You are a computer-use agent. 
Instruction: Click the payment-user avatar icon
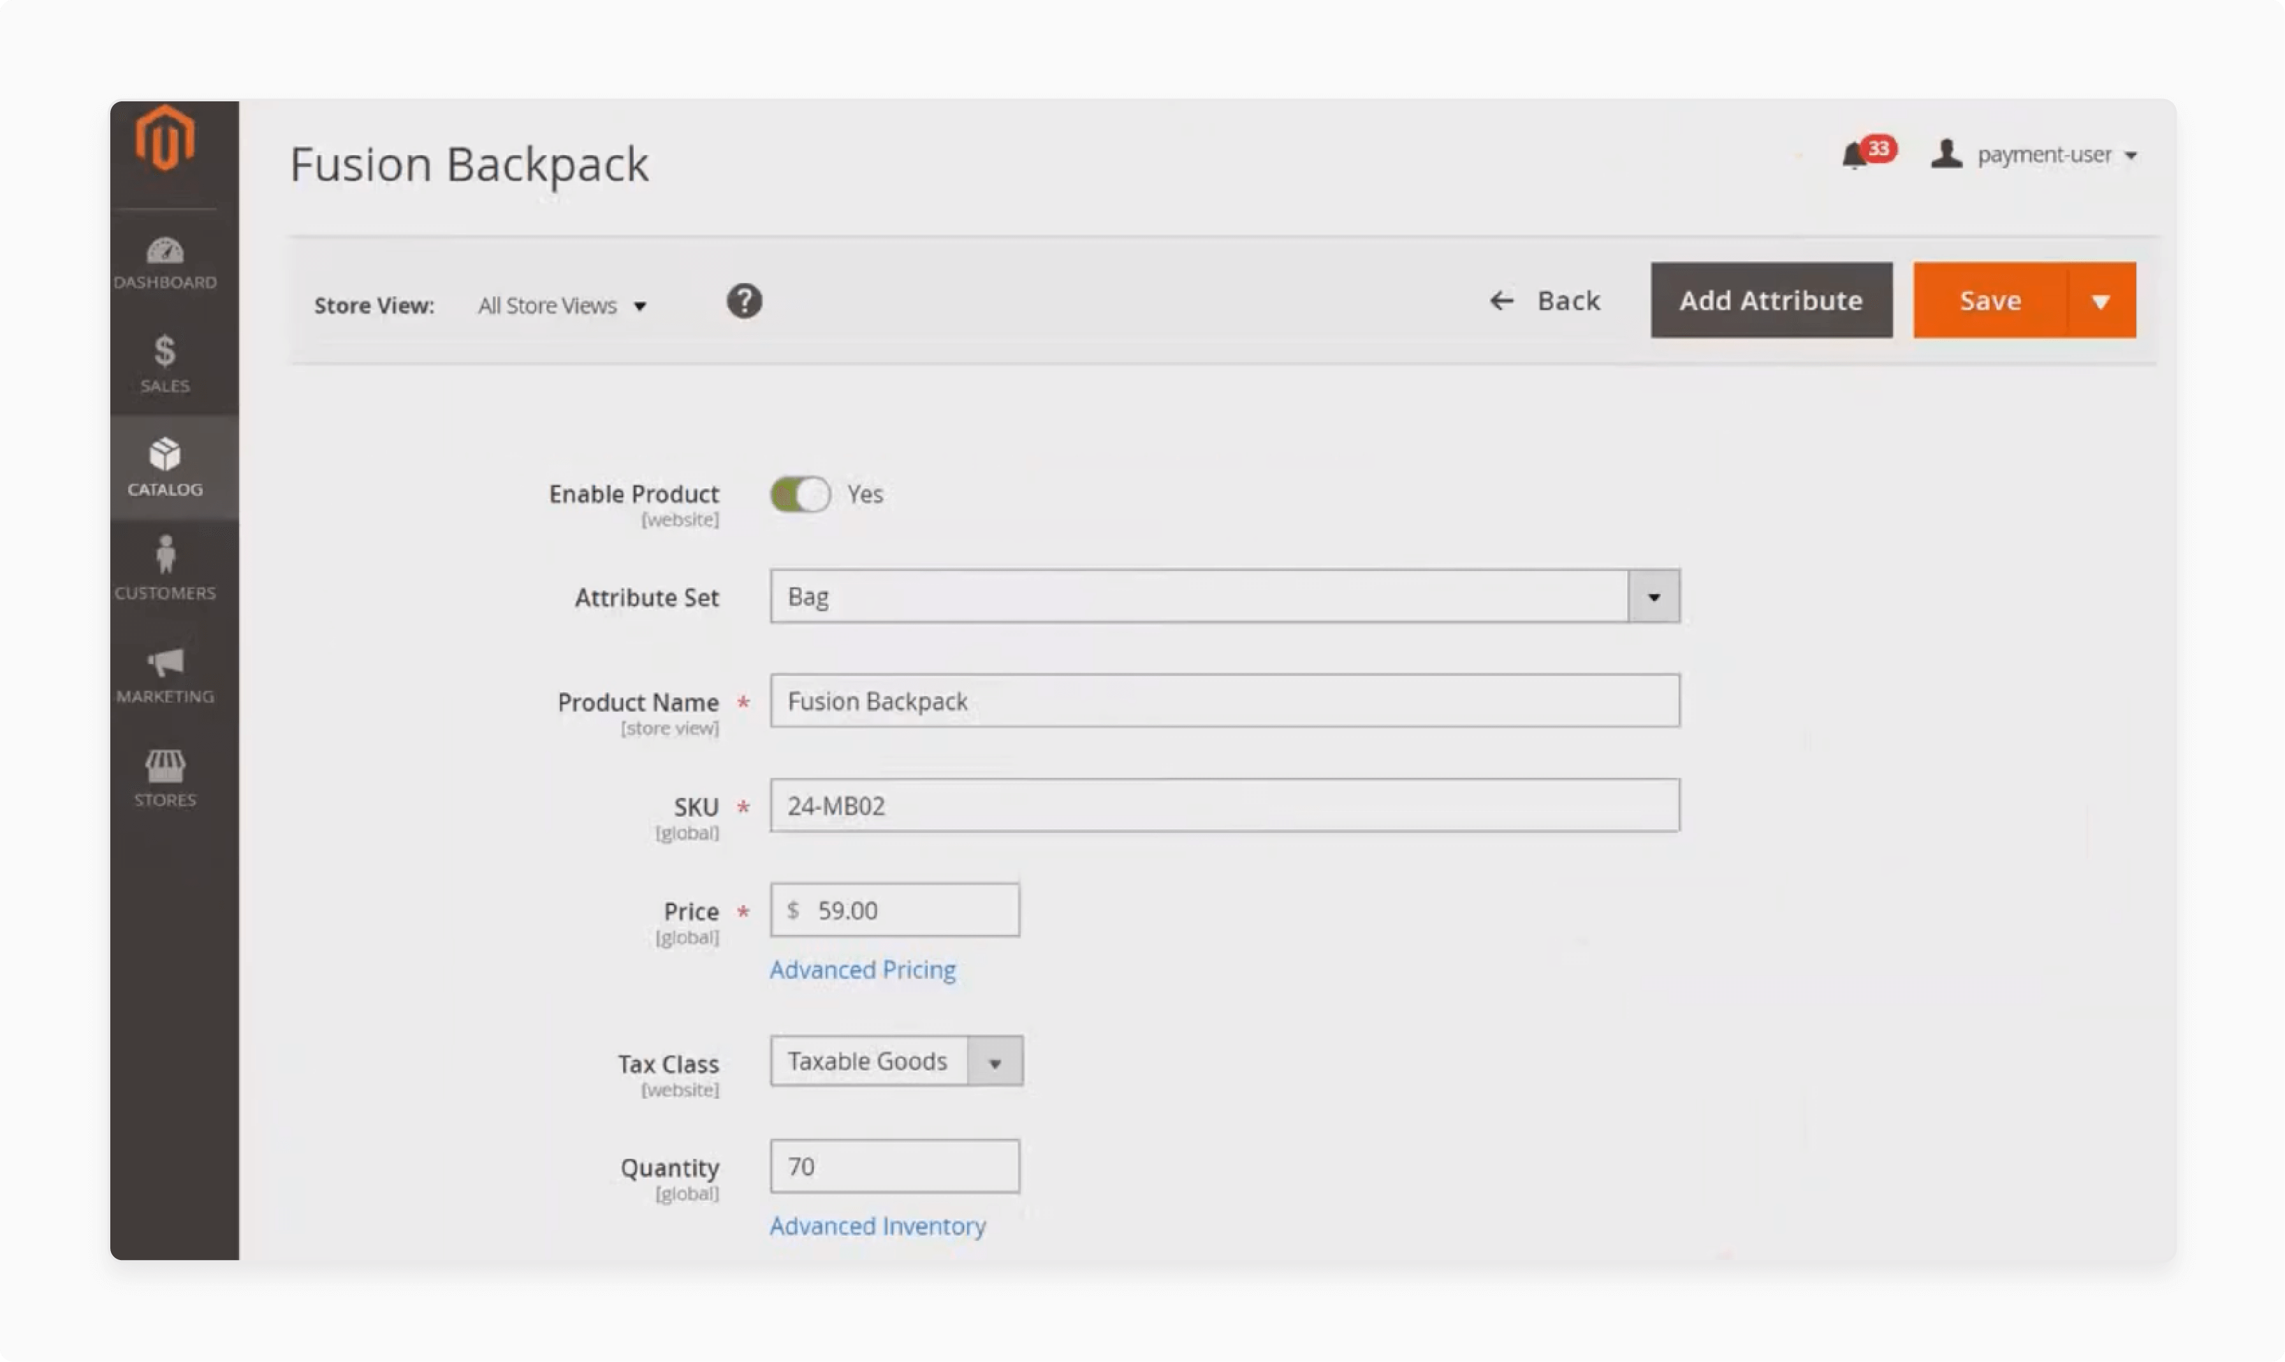pyautogui.click(x=1946, y=153)
